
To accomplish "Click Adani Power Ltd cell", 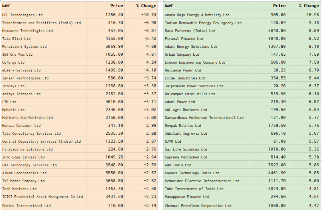I will coord(206,102).
